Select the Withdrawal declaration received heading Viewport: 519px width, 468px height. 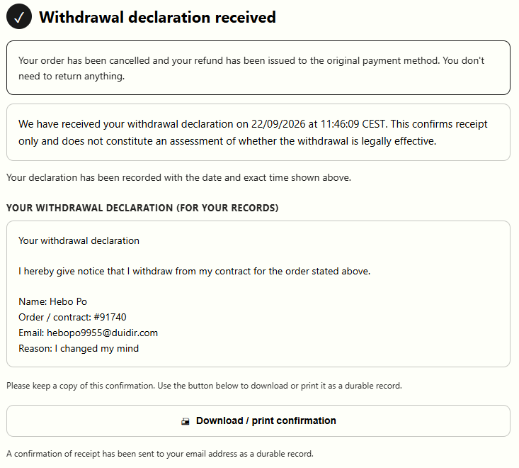tap(157, 17)
